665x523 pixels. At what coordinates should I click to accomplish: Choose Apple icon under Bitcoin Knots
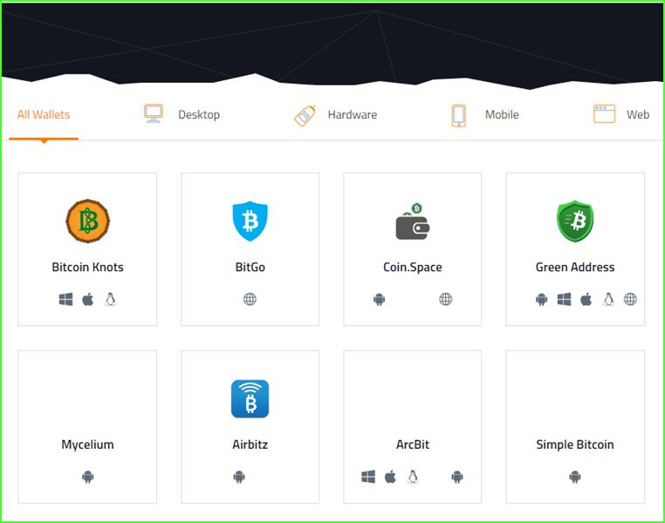88,299
